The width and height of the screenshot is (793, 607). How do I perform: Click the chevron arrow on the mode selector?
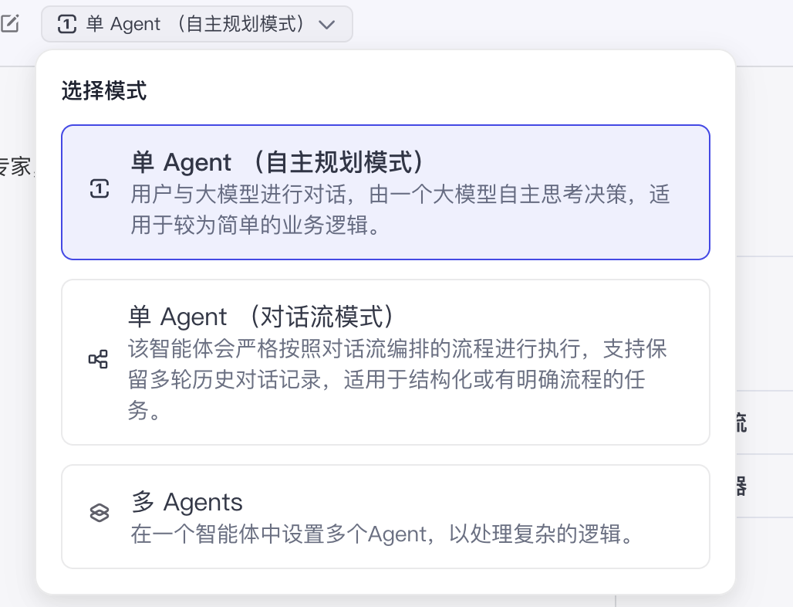coord(327,25)
